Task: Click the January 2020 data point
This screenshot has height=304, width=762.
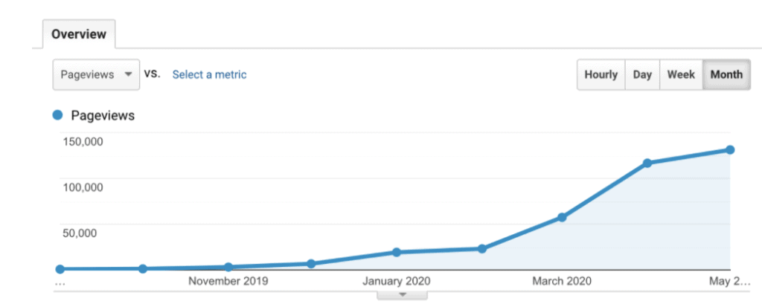Action: [x=397, y=253]
